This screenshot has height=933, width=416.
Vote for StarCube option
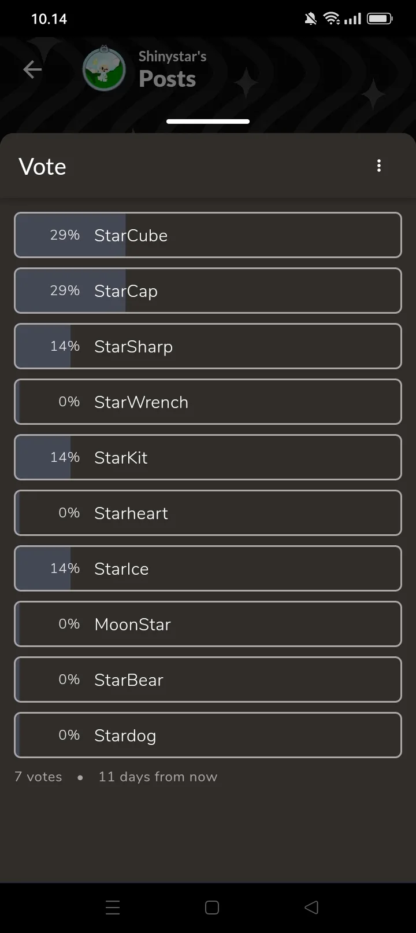pos(208,235)
